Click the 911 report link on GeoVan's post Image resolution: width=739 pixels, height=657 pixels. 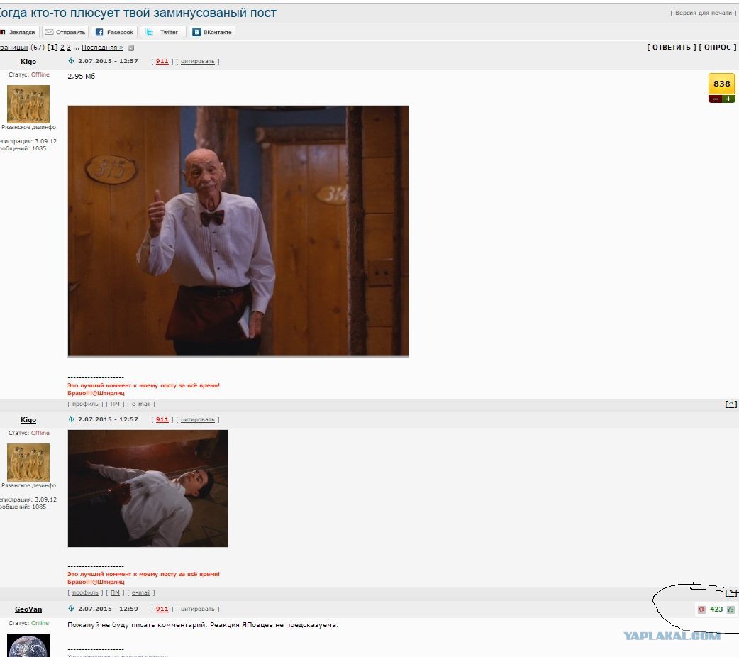[x=162, y=609]
